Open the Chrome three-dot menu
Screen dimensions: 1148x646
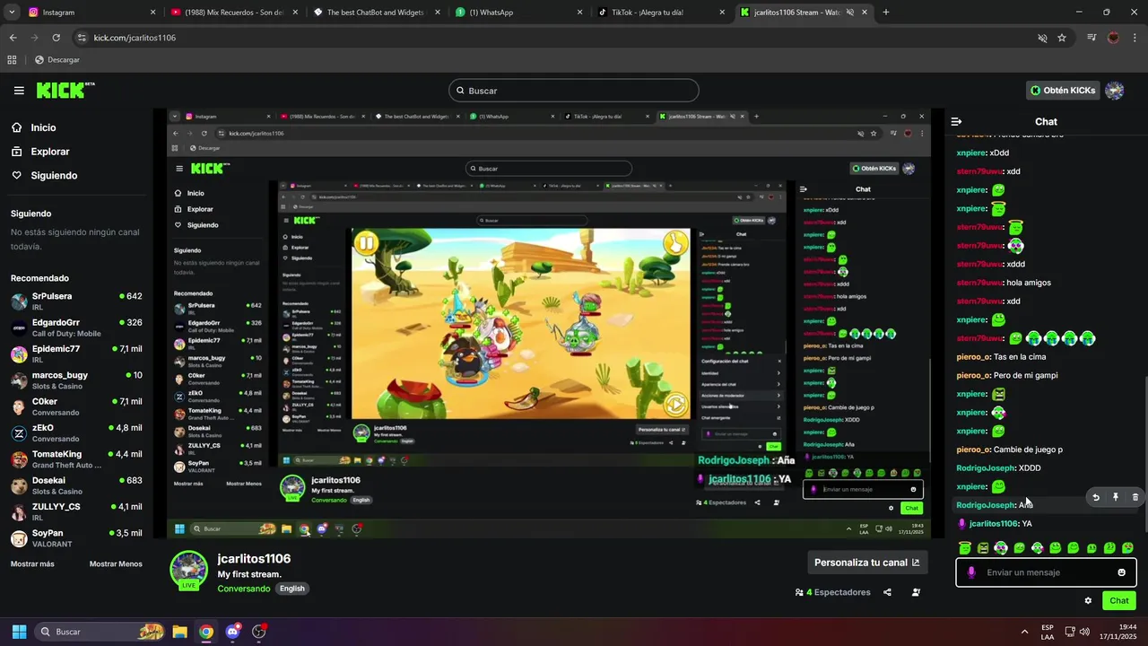tap(1135, 38)
